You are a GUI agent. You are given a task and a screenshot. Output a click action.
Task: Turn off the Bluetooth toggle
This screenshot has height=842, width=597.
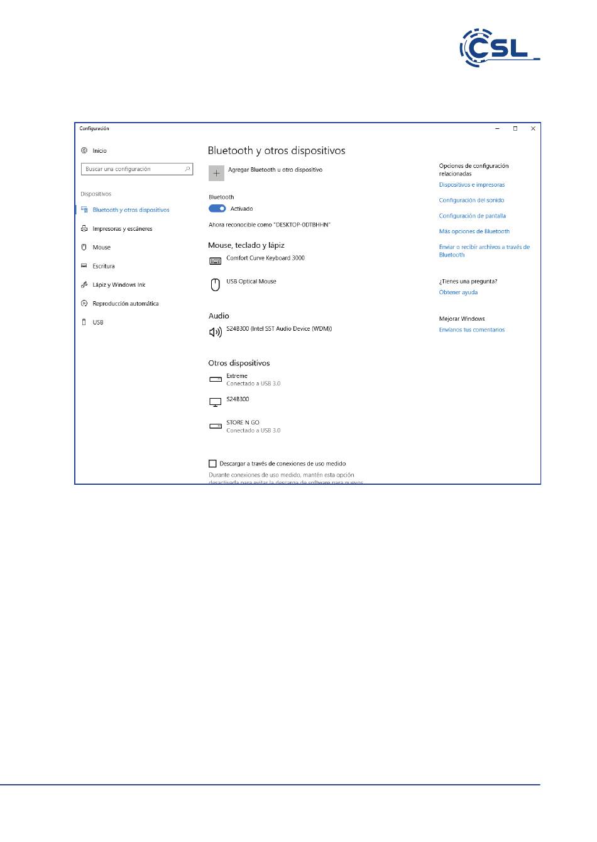[217, 209]
